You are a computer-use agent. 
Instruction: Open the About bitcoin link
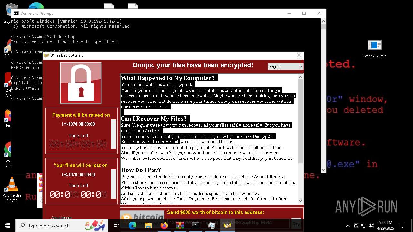pos(61,218)
